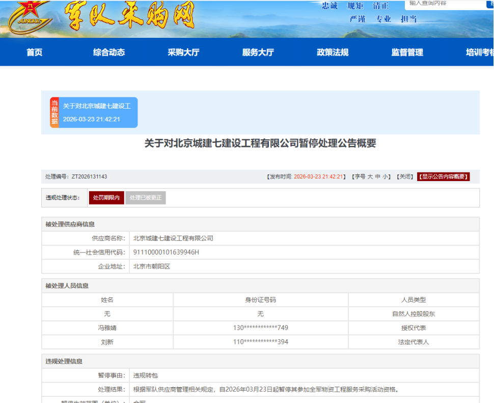Viewport: 494px width, 403px height.
Task: Open the 监督管理 navigation item
Action: coord(407,52)
